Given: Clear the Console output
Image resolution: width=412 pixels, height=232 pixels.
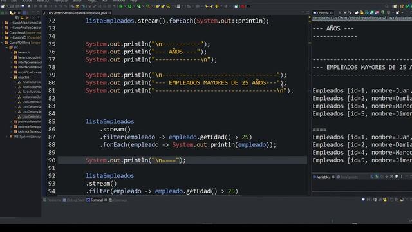Looking at the screenshot, I should 357,13.
